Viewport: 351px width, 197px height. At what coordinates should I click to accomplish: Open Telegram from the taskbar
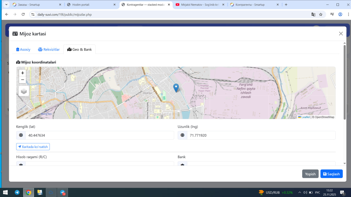click(x=17, y=192)
